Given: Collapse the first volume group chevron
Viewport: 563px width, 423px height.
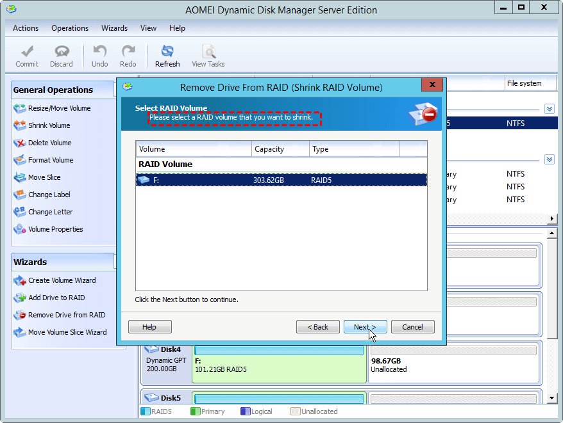Looking at the screenshot, I should pyautogui.click(x=550, y=109).
